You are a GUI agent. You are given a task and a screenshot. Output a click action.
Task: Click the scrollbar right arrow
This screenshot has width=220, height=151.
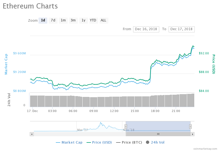click(x=192, y=134)
